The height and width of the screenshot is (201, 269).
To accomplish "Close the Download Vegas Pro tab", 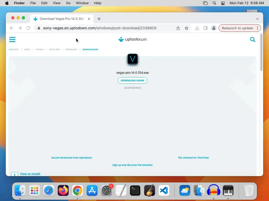I will 89,19.
